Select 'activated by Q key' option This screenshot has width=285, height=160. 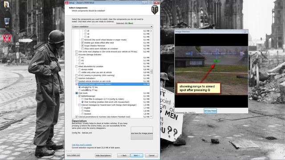[x=80, y=87]
